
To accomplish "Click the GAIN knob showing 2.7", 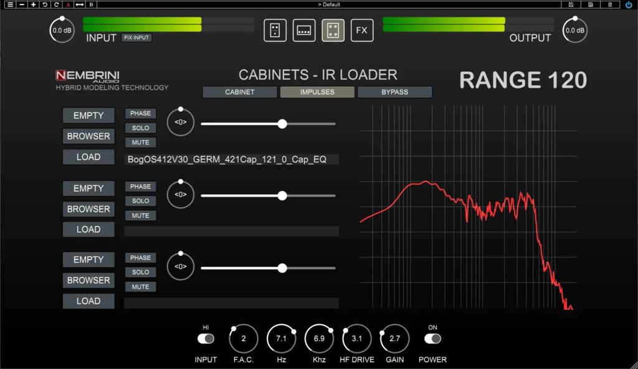I will coord(394,339).
